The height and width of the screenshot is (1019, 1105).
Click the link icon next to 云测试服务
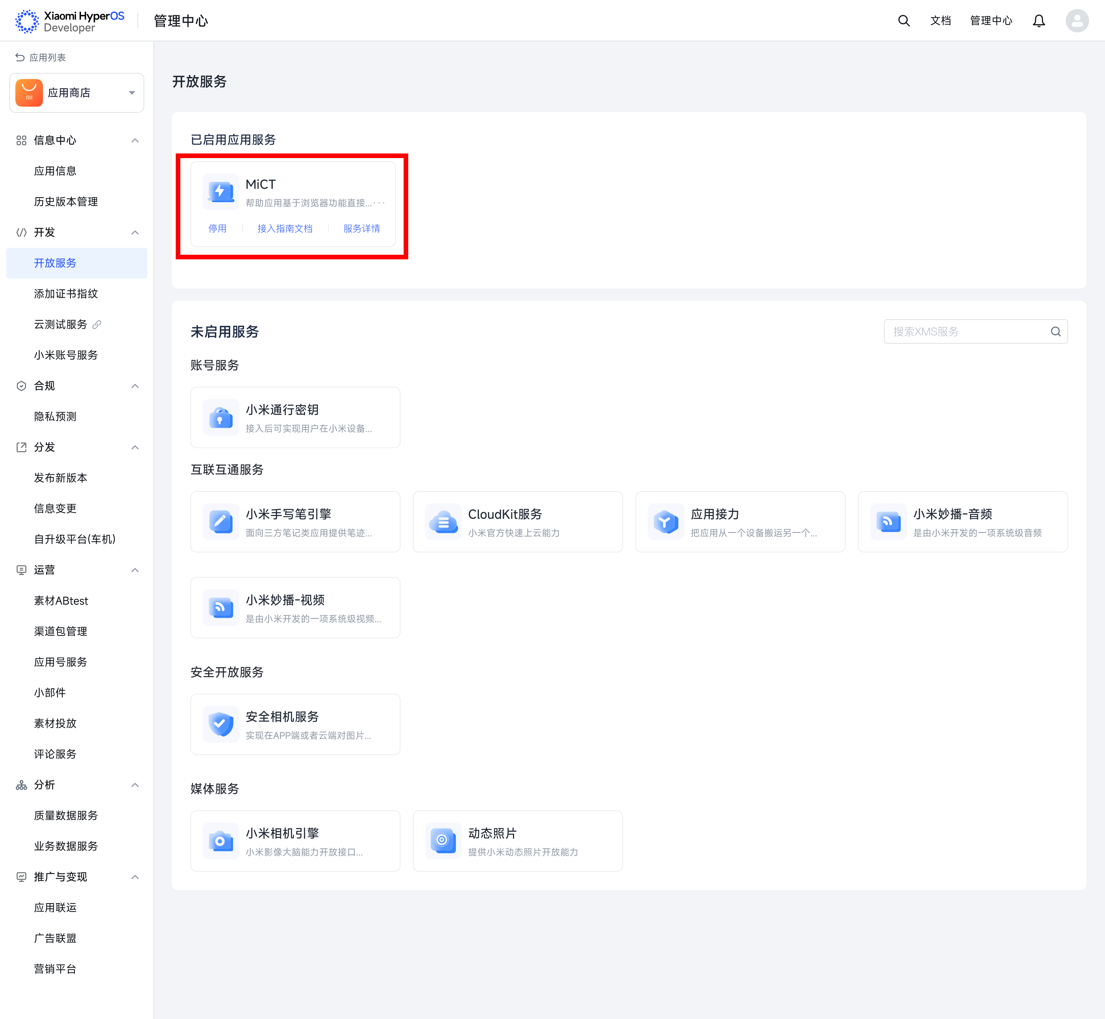97,324
